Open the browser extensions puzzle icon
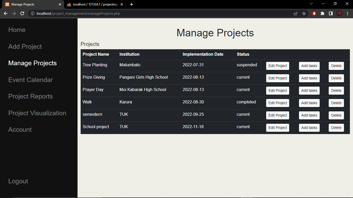This screenshot has height=198, width=353. pos(323,13)
